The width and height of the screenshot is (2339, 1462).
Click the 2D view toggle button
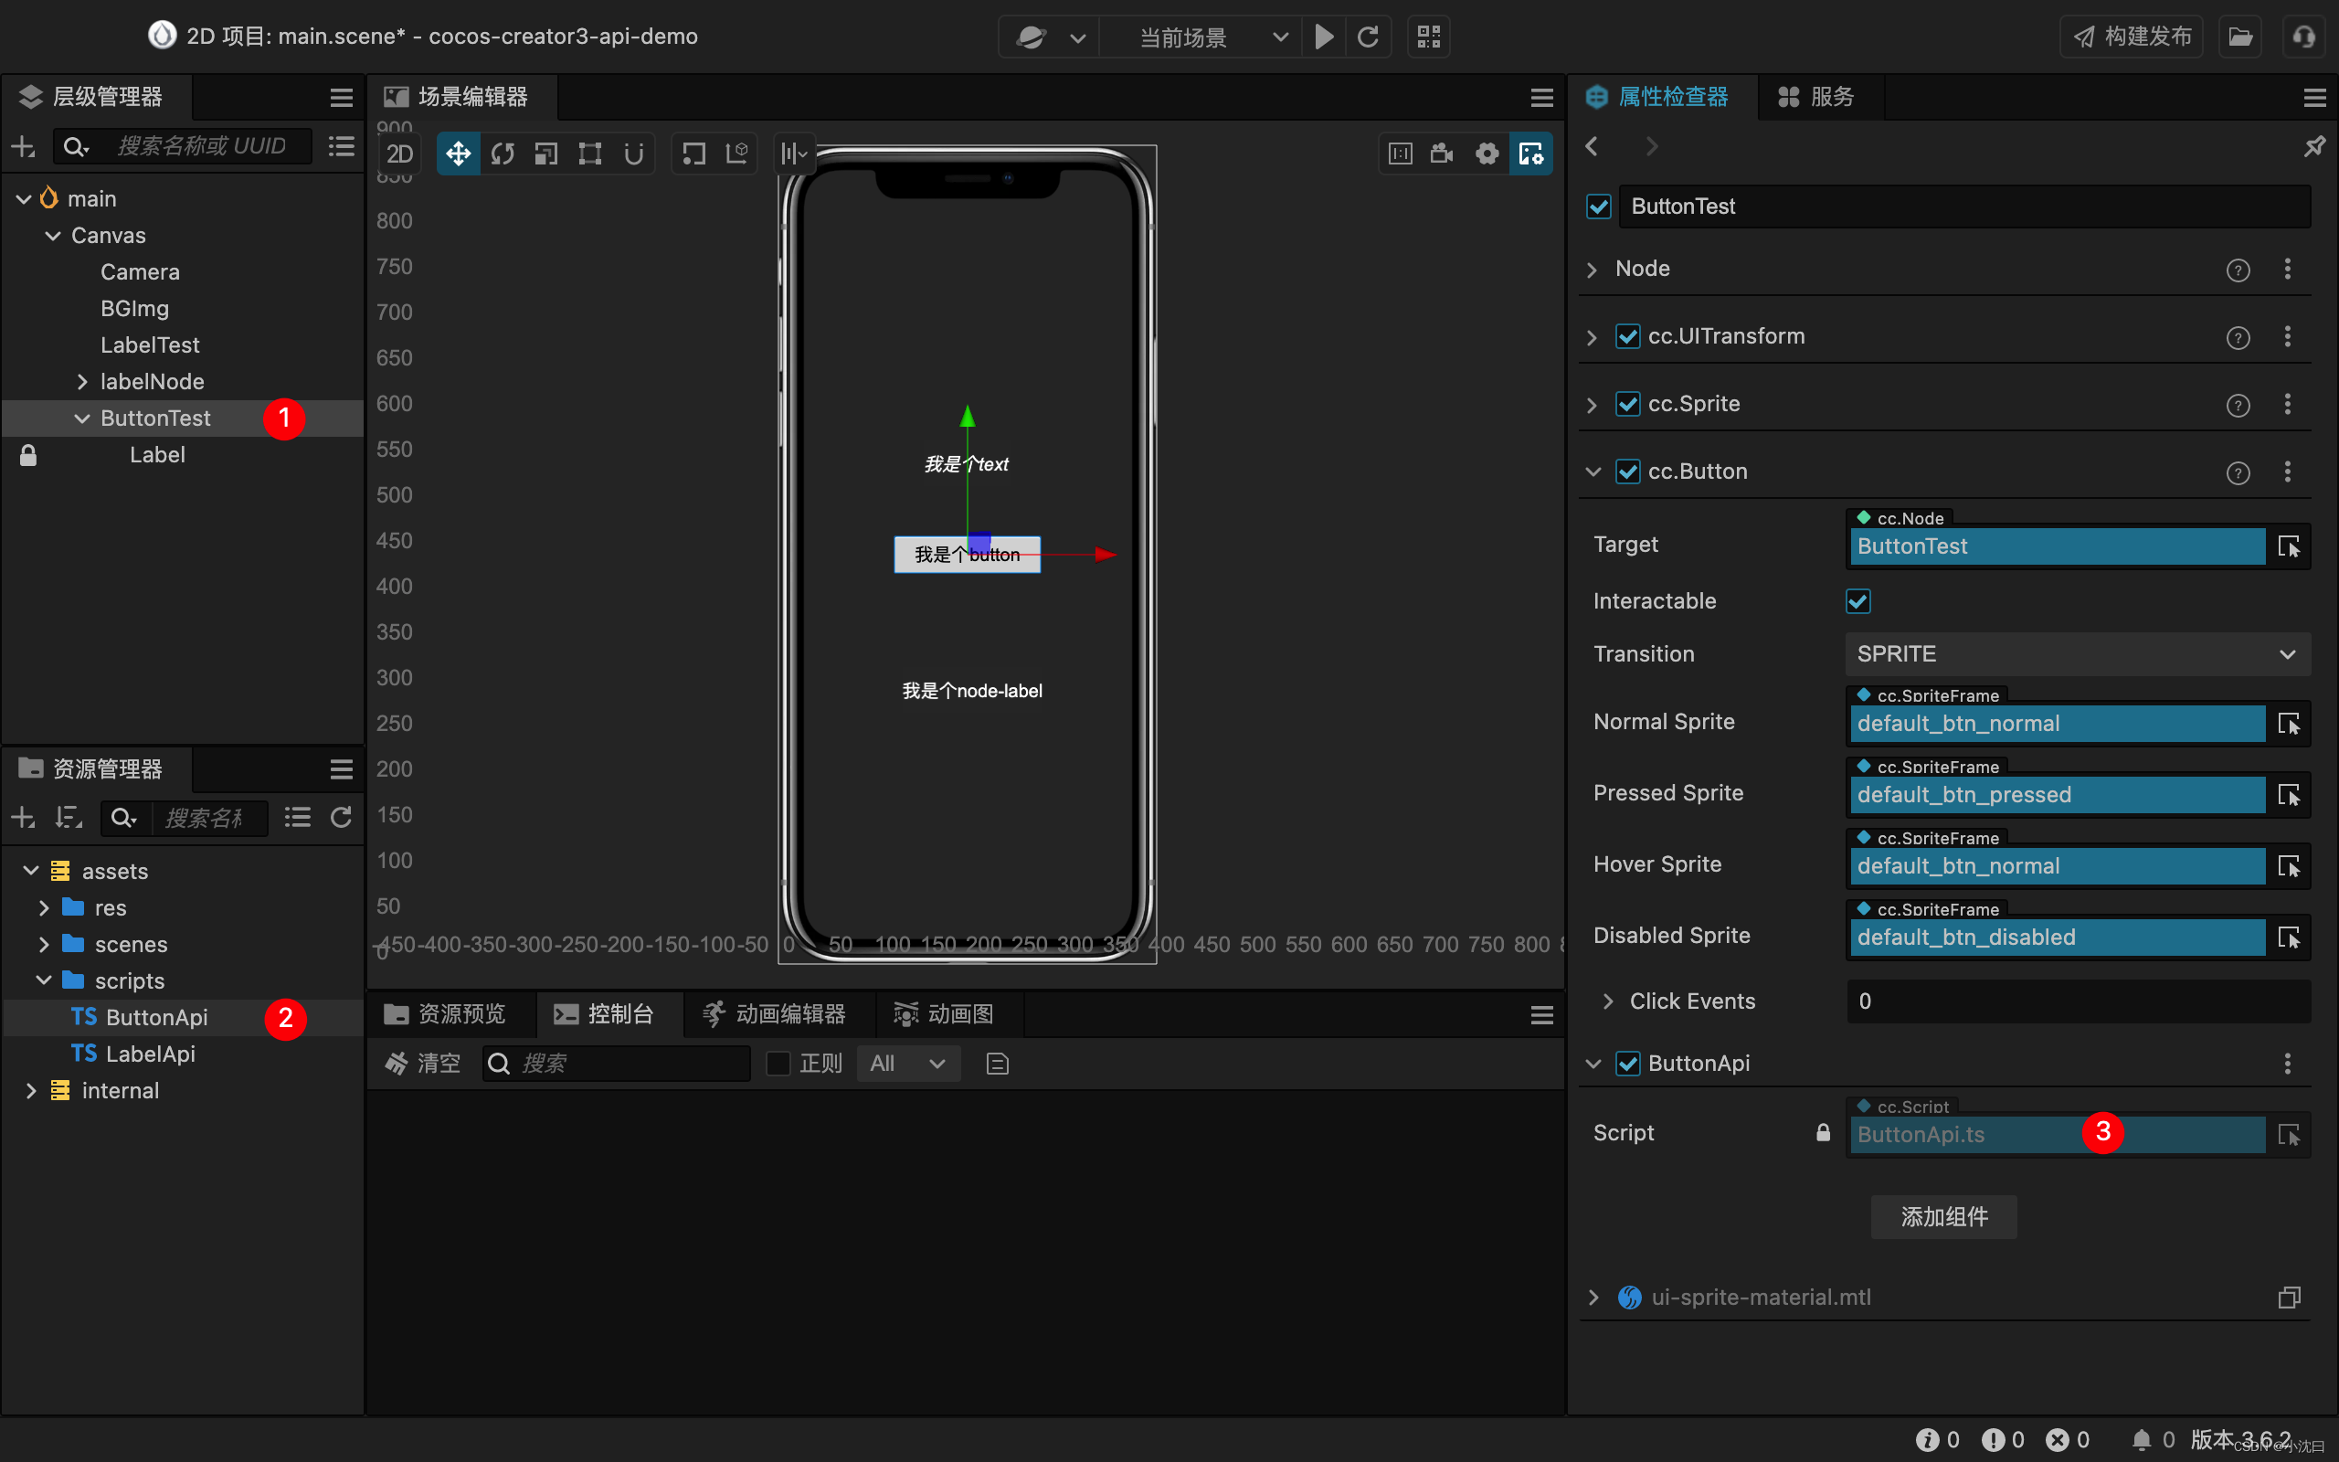(399, 153)
